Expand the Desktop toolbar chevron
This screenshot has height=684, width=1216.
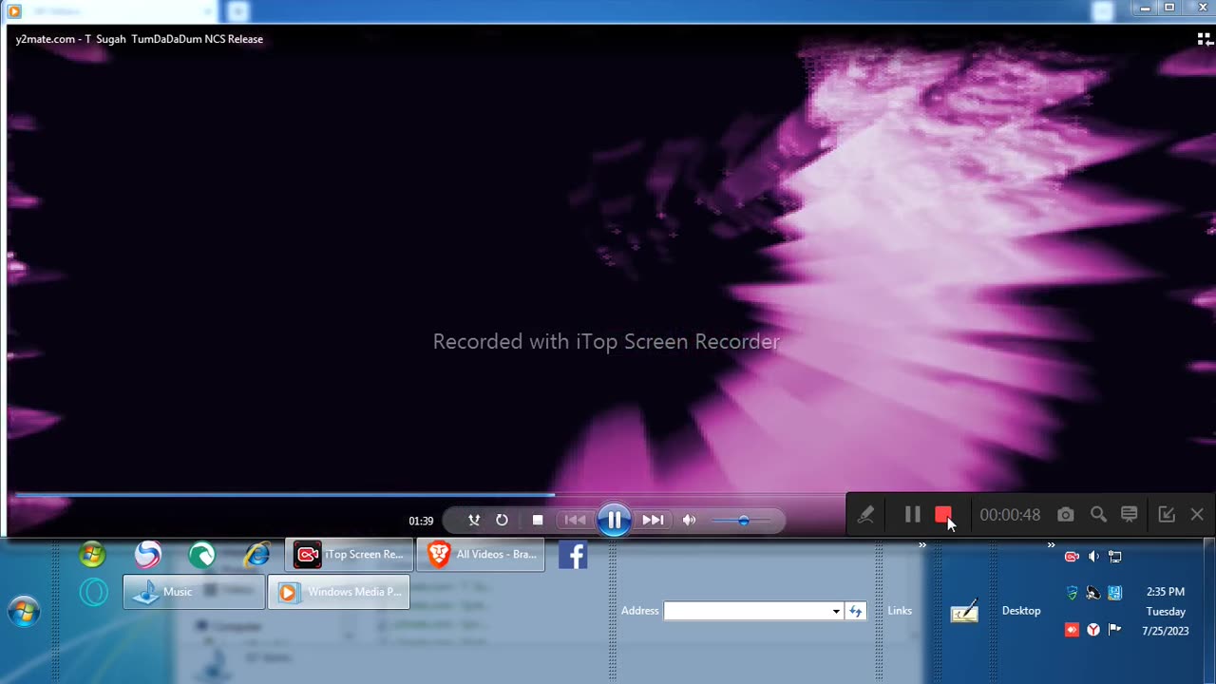(1051, 545)
